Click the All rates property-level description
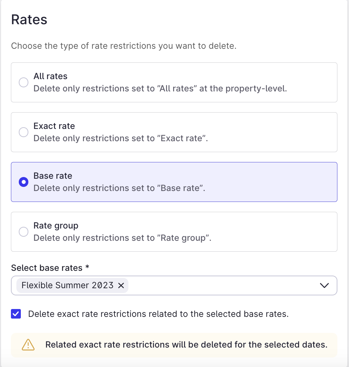349x367 pixels. point(160,88)
